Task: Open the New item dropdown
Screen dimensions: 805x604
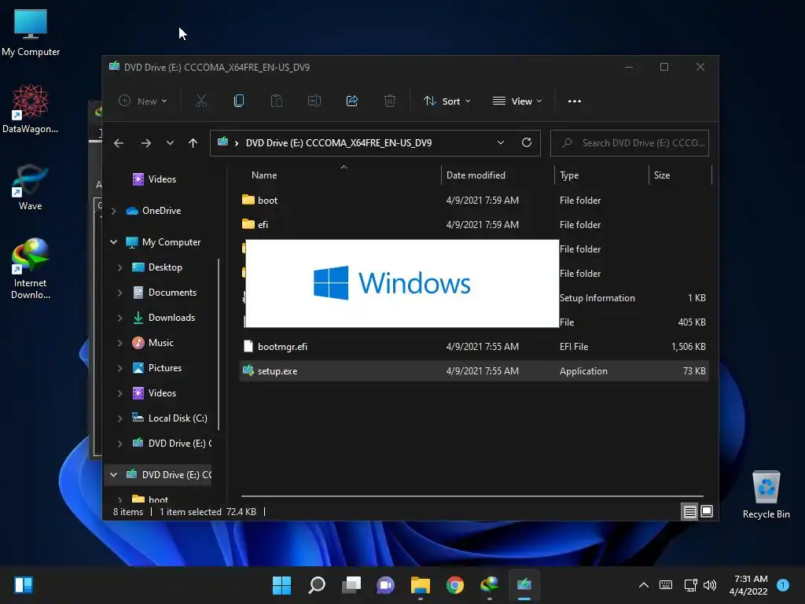Action: pos(143,101)
